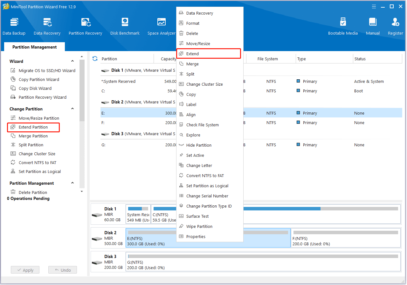Launch Copy Partition Wizard
407x285 pixels.
(35, 80)
